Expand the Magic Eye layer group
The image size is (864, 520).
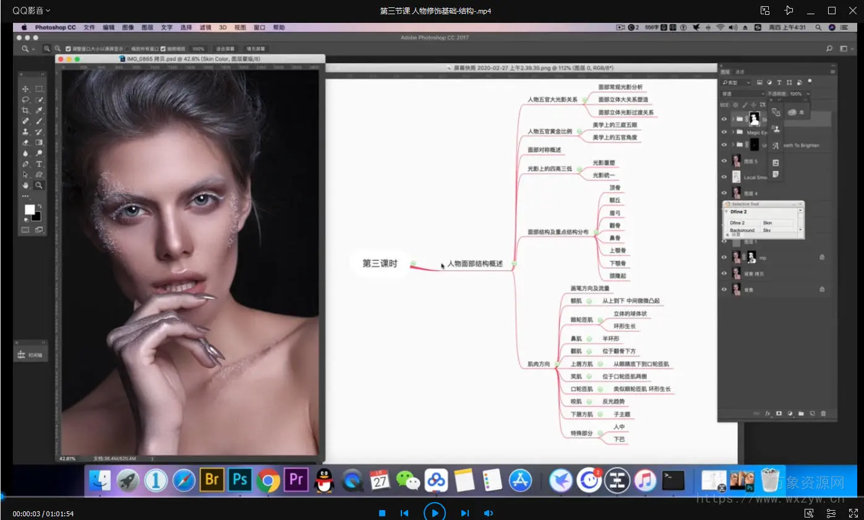(732, 132)
